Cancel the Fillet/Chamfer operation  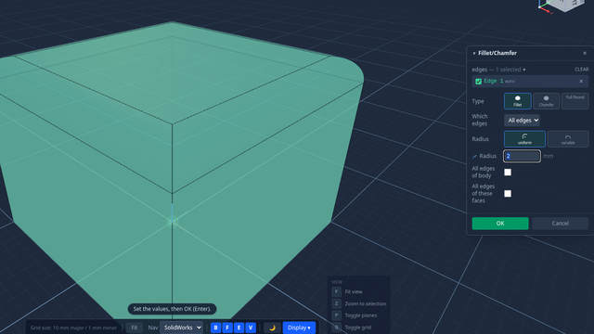(561, 224)
